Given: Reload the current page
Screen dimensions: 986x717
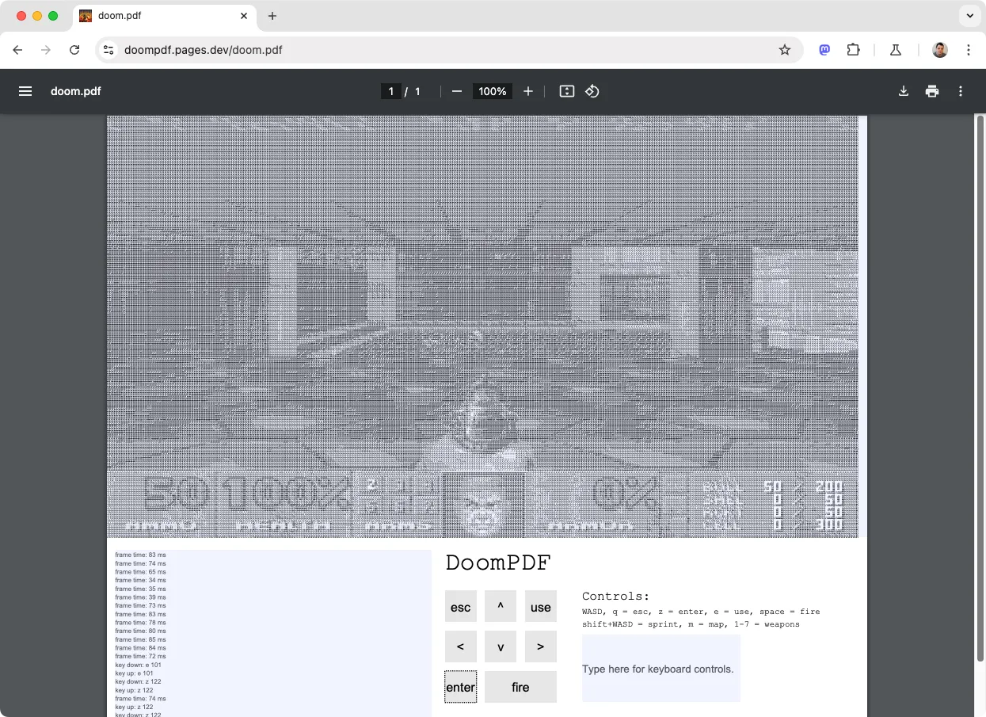Looking at the screenshot, I should click(x=74, y=49).
